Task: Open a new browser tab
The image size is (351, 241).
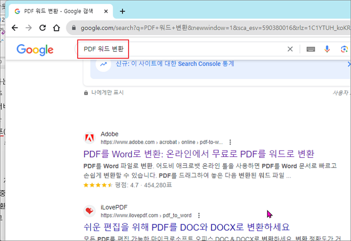Action: coord(122,11)
